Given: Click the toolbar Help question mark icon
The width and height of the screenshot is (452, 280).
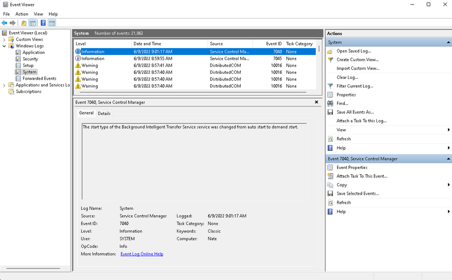Looking at the screenshot, I should (43, 23).
